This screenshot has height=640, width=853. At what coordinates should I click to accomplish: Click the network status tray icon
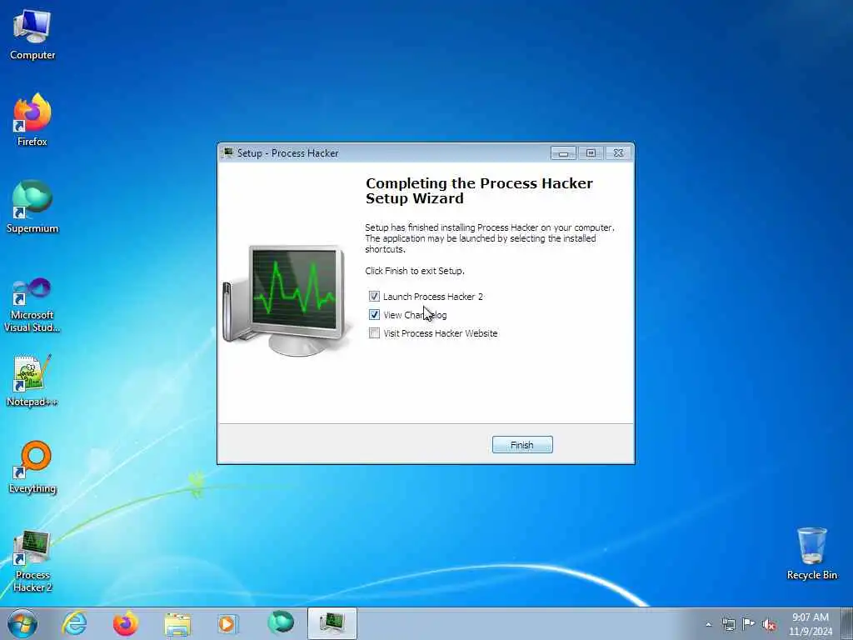coord(728,624)
